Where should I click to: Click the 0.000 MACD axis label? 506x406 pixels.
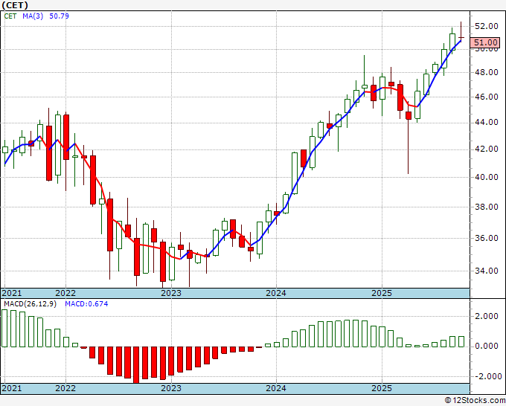[486, 346]
